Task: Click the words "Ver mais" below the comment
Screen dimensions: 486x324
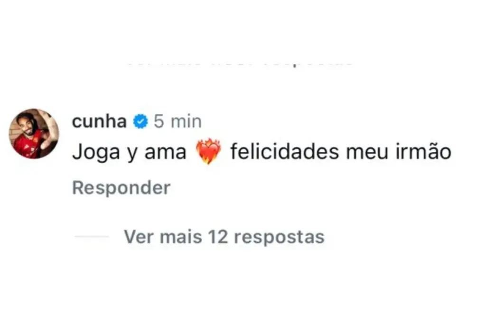Action: [163, 236]
